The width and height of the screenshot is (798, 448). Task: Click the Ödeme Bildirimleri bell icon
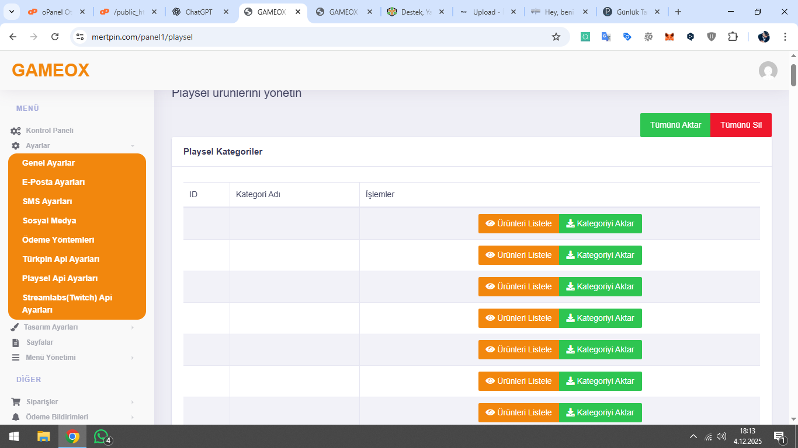[16, 417]
